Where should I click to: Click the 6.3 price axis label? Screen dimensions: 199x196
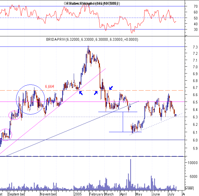click(195, 117)
